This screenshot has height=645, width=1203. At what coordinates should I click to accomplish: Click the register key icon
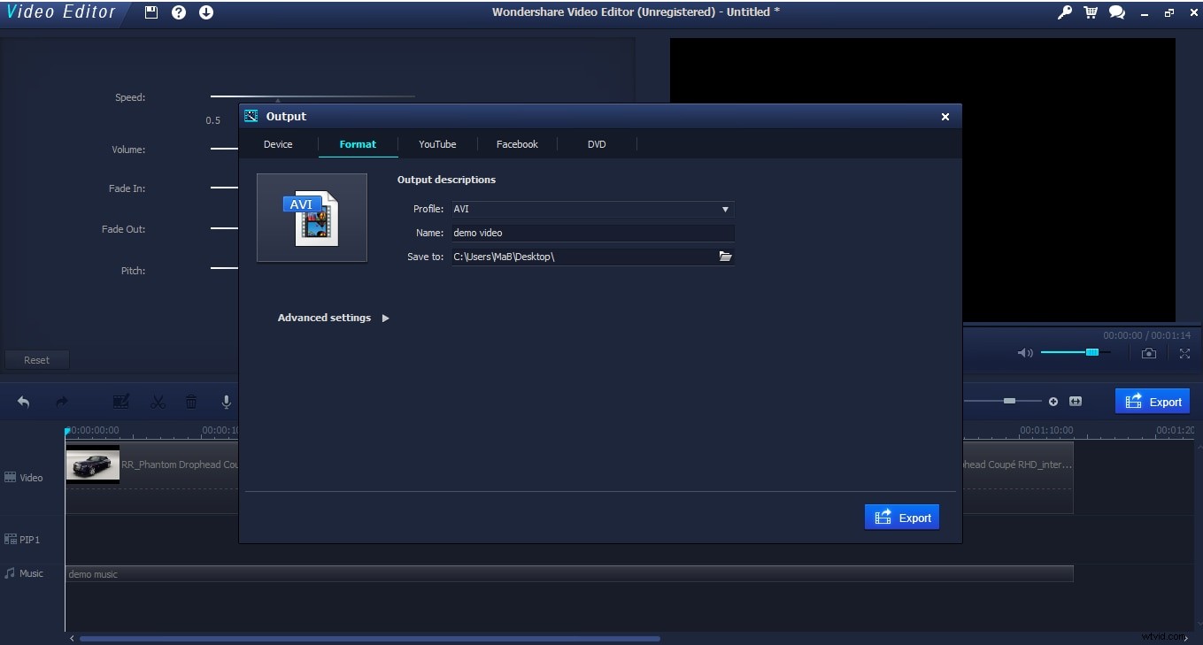coord(1065,12)
